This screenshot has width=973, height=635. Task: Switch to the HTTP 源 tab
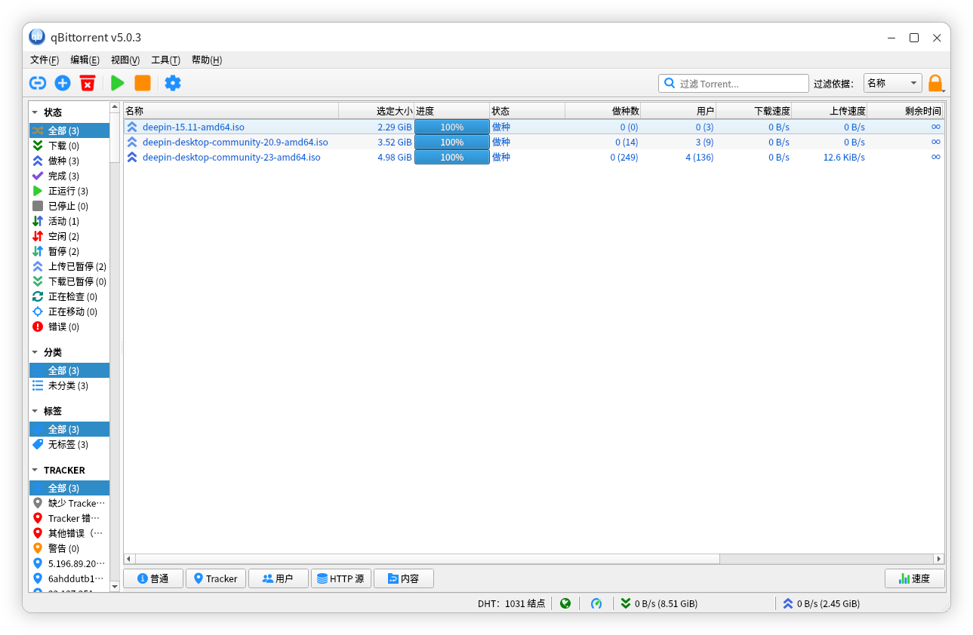coord(341,578)
